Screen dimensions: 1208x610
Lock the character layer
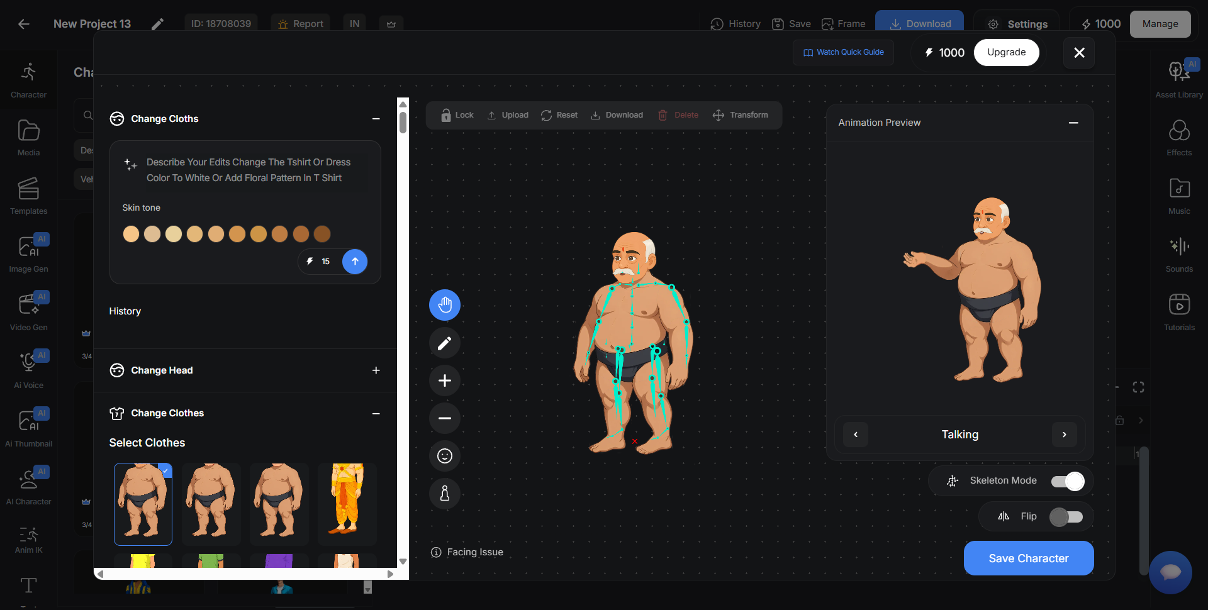(x=457, y=115)
